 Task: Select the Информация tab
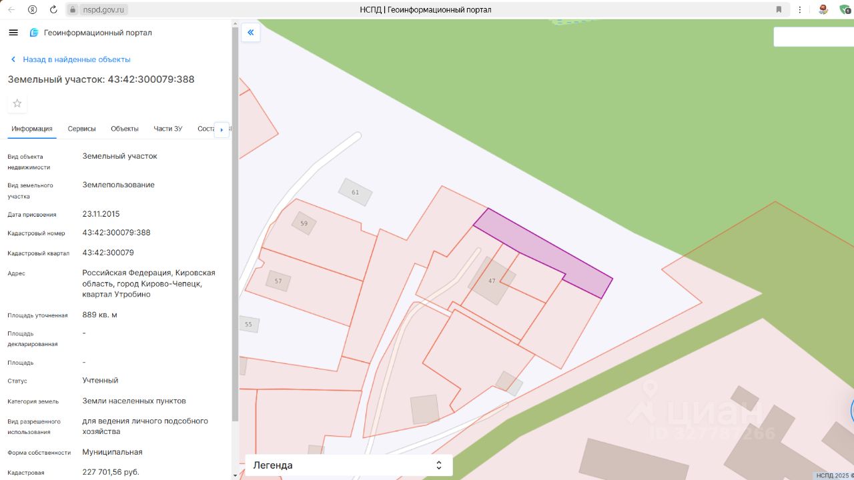[x=32, y=129]
